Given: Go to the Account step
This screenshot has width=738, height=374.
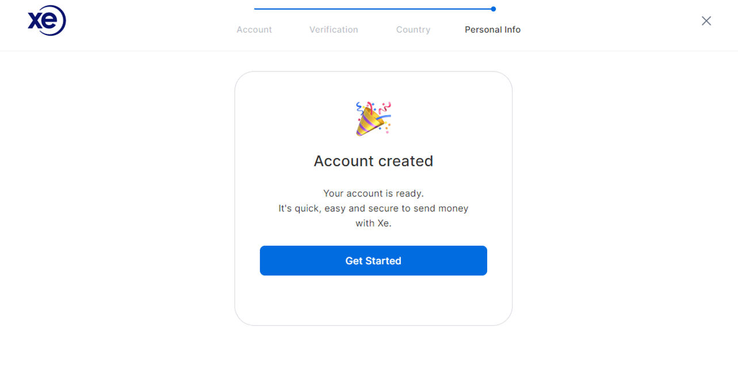Looking at the screenshot, I should coord(254,30).
